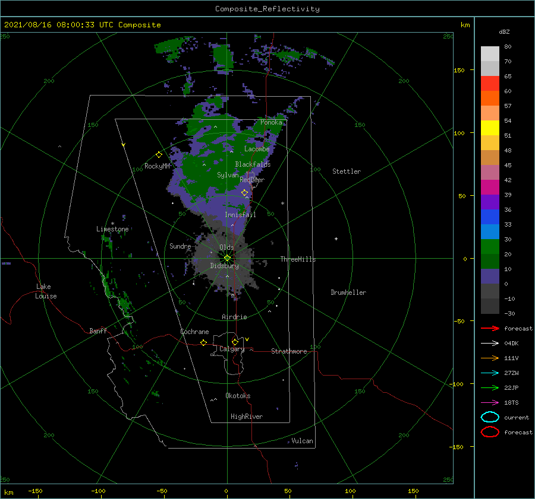The height and width of the screenshot is (499, 535).
Task: Click the 54 dBZ yellow color swatch
Action: [490, 128]
